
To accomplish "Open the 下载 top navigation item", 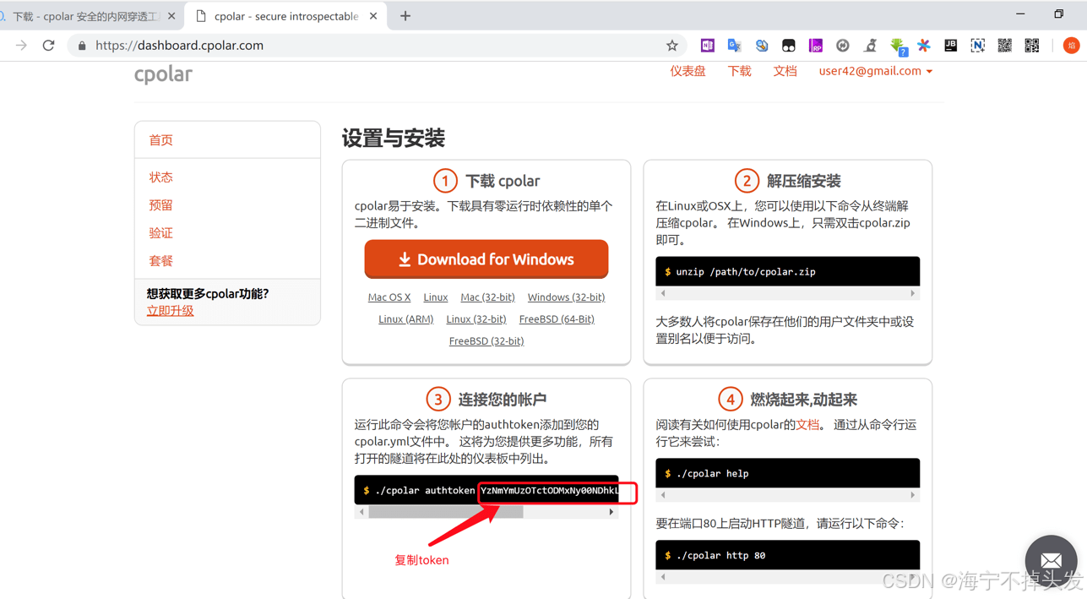I will [739, 71].
